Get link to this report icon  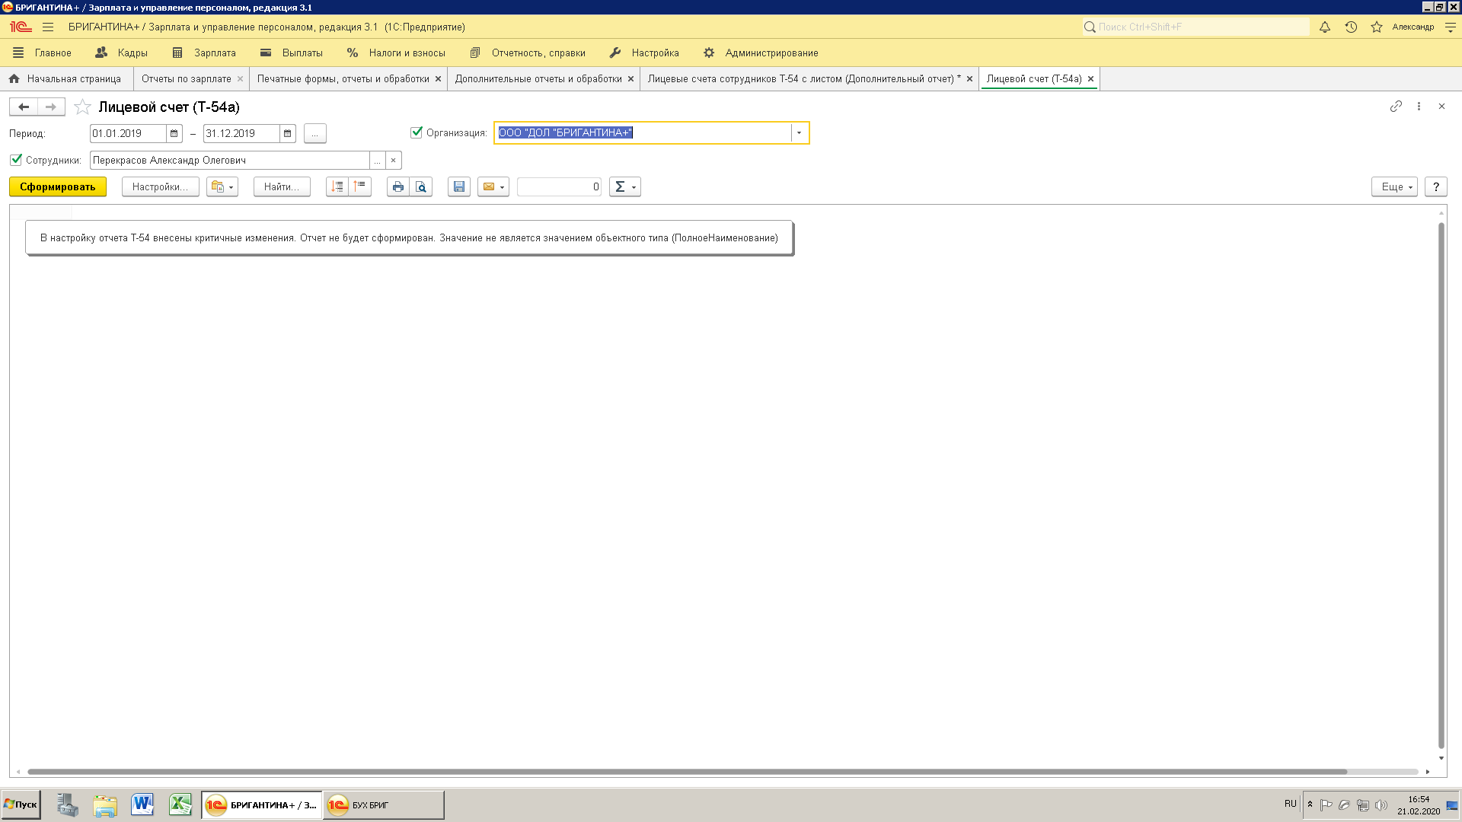tap(1396, 107)
